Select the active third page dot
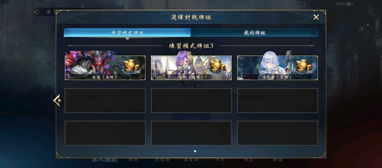 click(195, 151)
